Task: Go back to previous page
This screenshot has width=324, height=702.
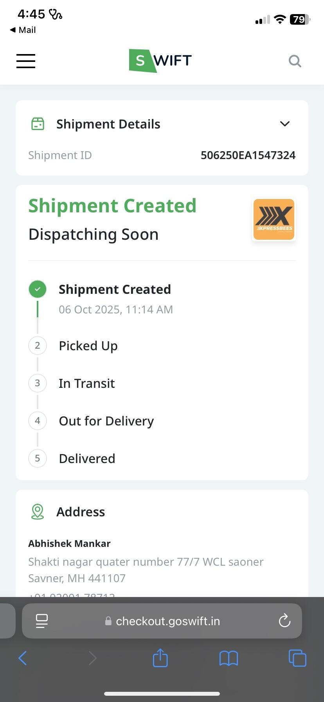Action: (23, 658)
